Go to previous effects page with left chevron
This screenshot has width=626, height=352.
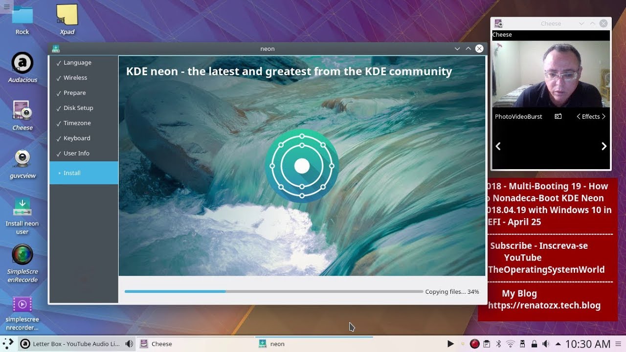click(x=579, y=117)
